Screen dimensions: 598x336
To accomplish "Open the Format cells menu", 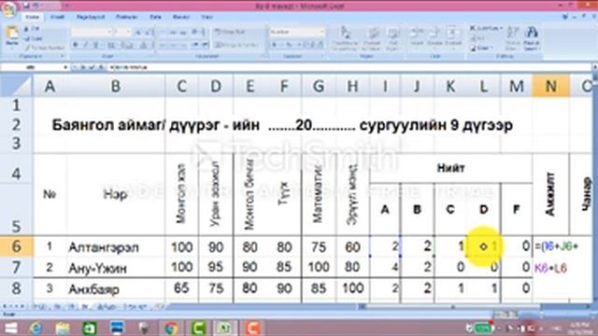I will pyautogui.click(x=453, y=37).
